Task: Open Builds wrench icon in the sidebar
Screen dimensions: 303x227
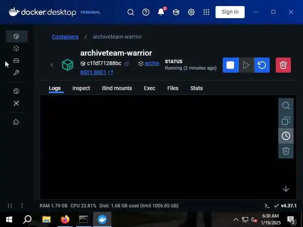Action: [x=16, y=73]
